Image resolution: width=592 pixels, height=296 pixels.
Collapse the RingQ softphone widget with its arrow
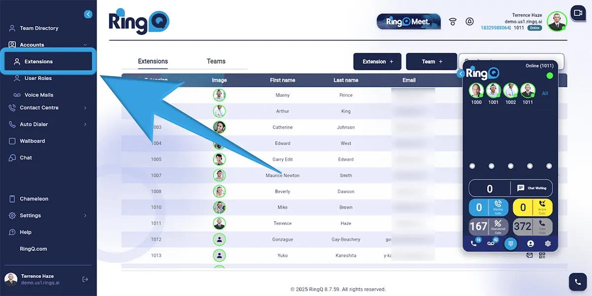point(461,74)
